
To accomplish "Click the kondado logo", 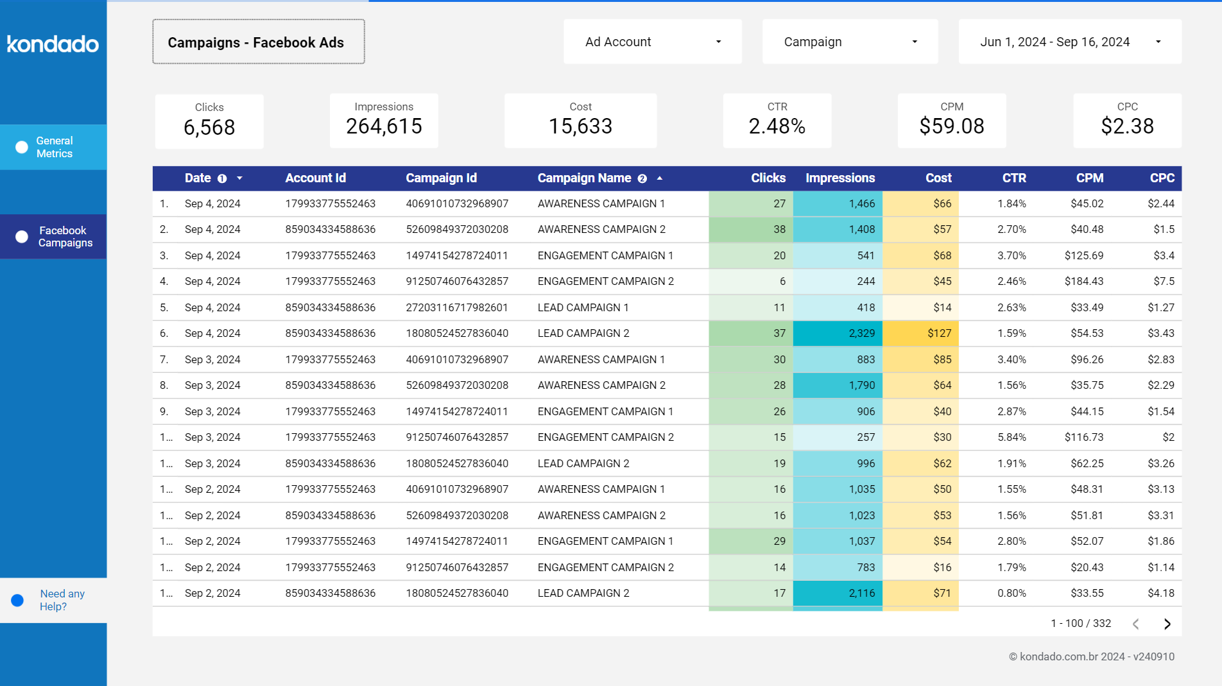I will 53,44.
